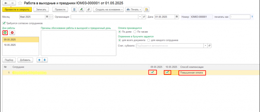Focus the печатать как input field

(240, 17)
